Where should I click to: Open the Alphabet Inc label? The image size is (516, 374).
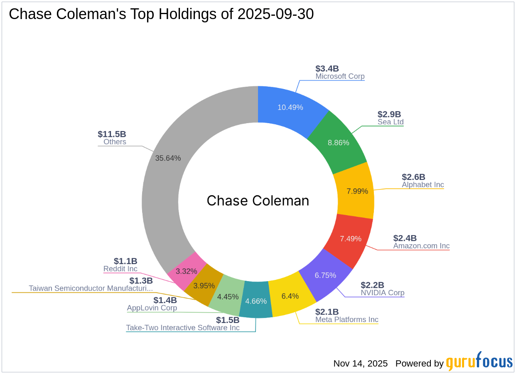click(x=423, y=185)
